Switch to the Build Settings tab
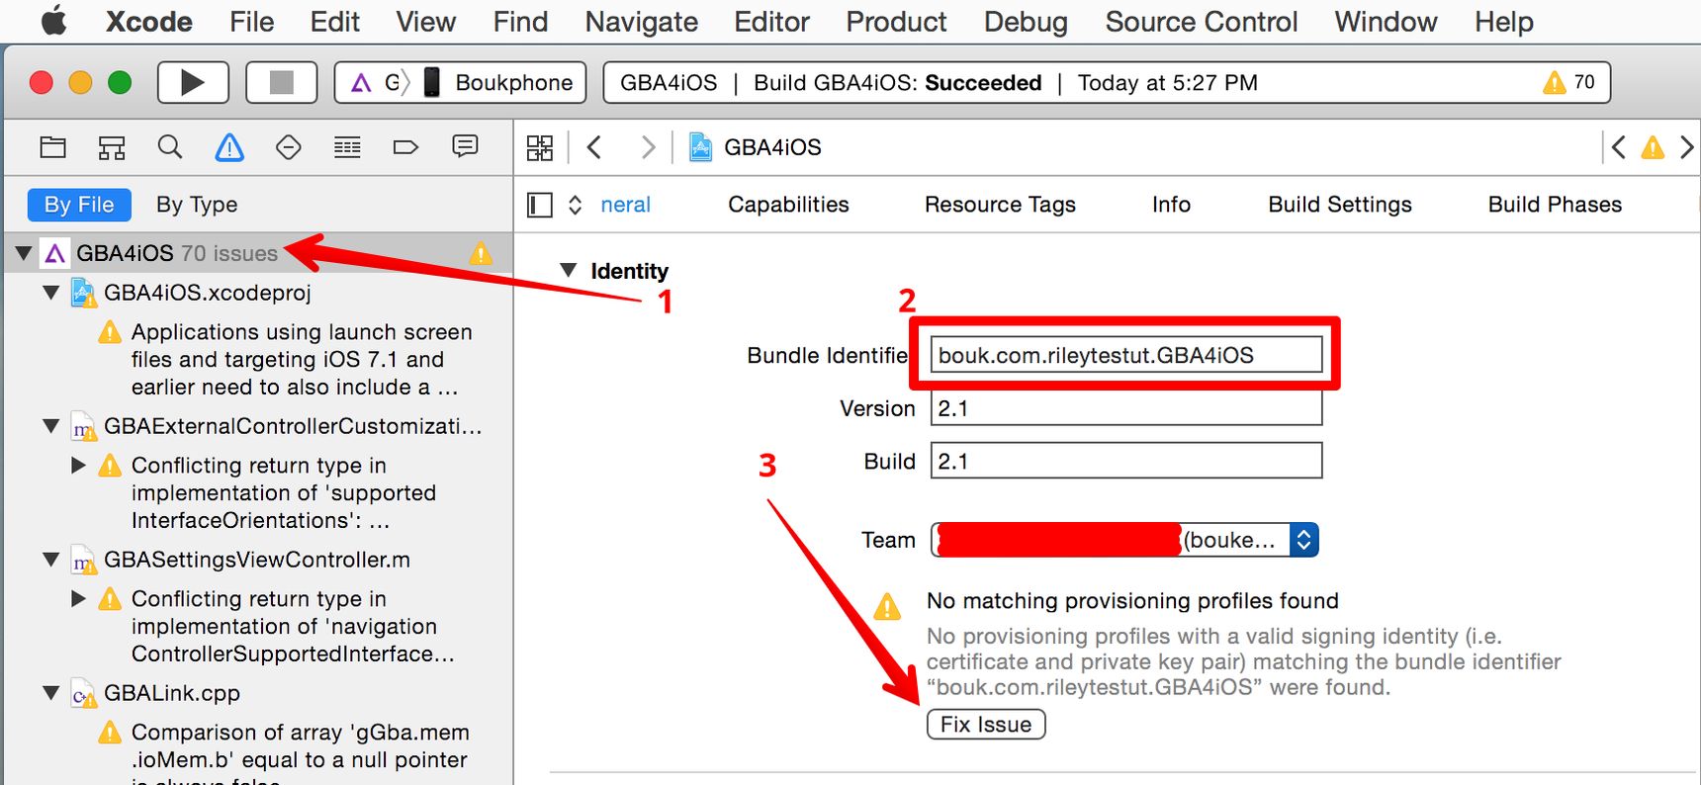 (x=1340, y=205)
